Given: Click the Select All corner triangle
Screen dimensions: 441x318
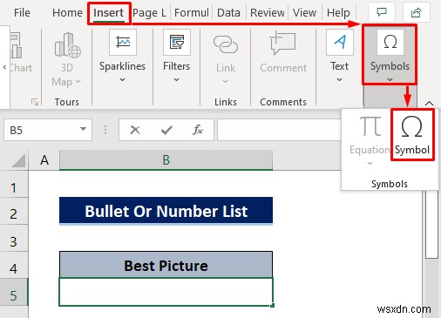Looking at the screenshot, I should pyautogui.click(x=18, y=160).
